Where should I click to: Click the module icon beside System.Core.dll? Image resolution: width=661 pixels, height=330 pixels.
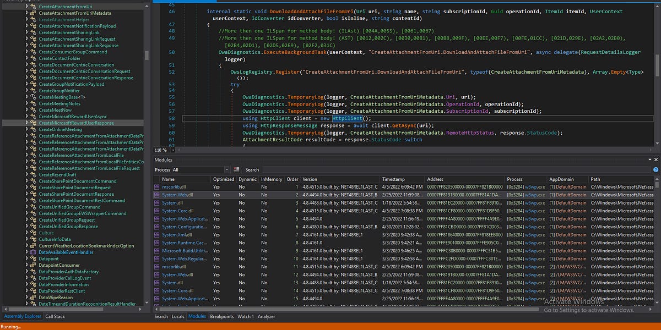click(x=157, y=211)
